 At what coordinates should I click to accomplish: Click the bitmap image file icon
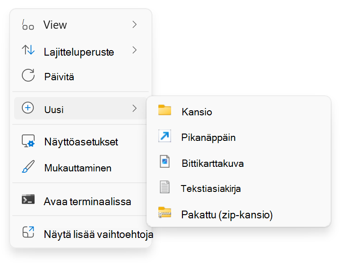point(165,161)
